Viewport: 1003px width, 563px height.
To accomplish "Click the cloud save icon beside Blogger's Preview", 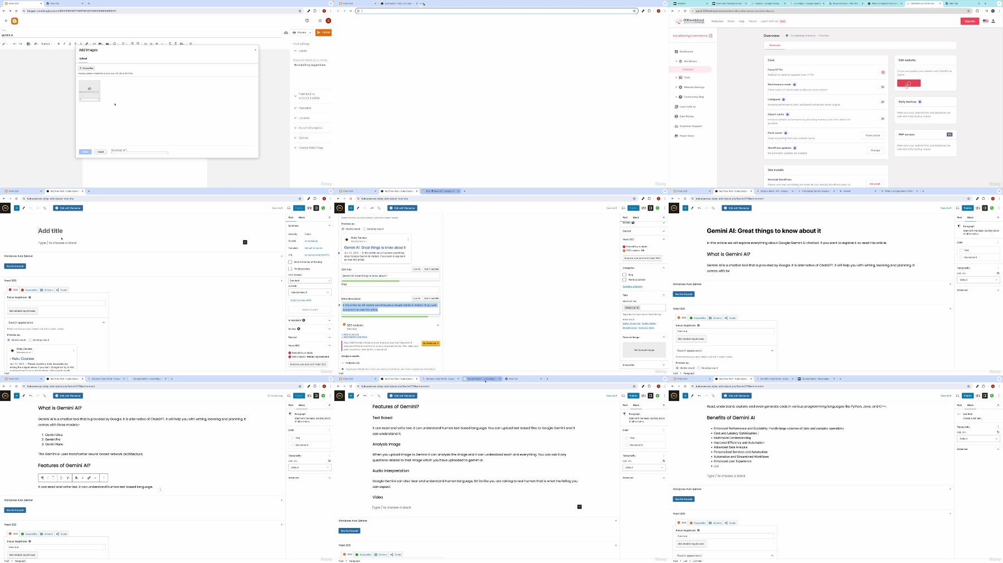I will point(286,32).
